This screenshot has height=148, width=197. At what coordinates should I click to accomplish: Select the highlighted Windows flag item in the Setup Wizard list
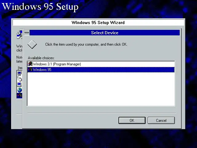(x=19, y=96)
